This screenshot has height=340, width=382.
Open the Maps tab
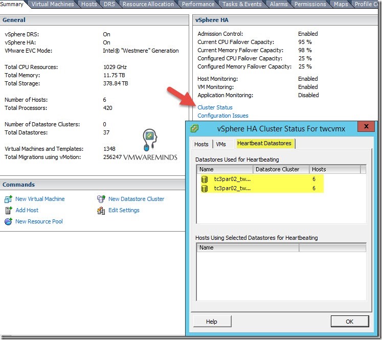pyautogui.click(x=341, y=4)
